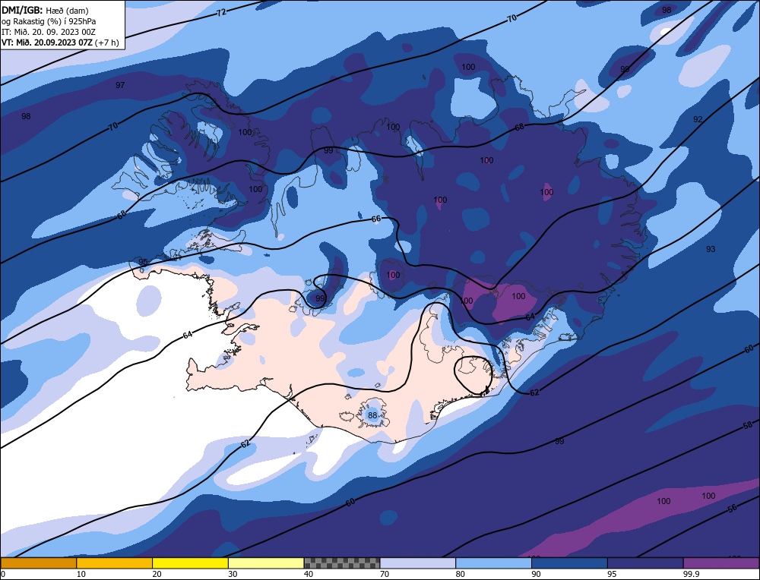Click the title line 'DMI/IGB: Hæð (dam)'
760x580 pixels.
point(45,11)
